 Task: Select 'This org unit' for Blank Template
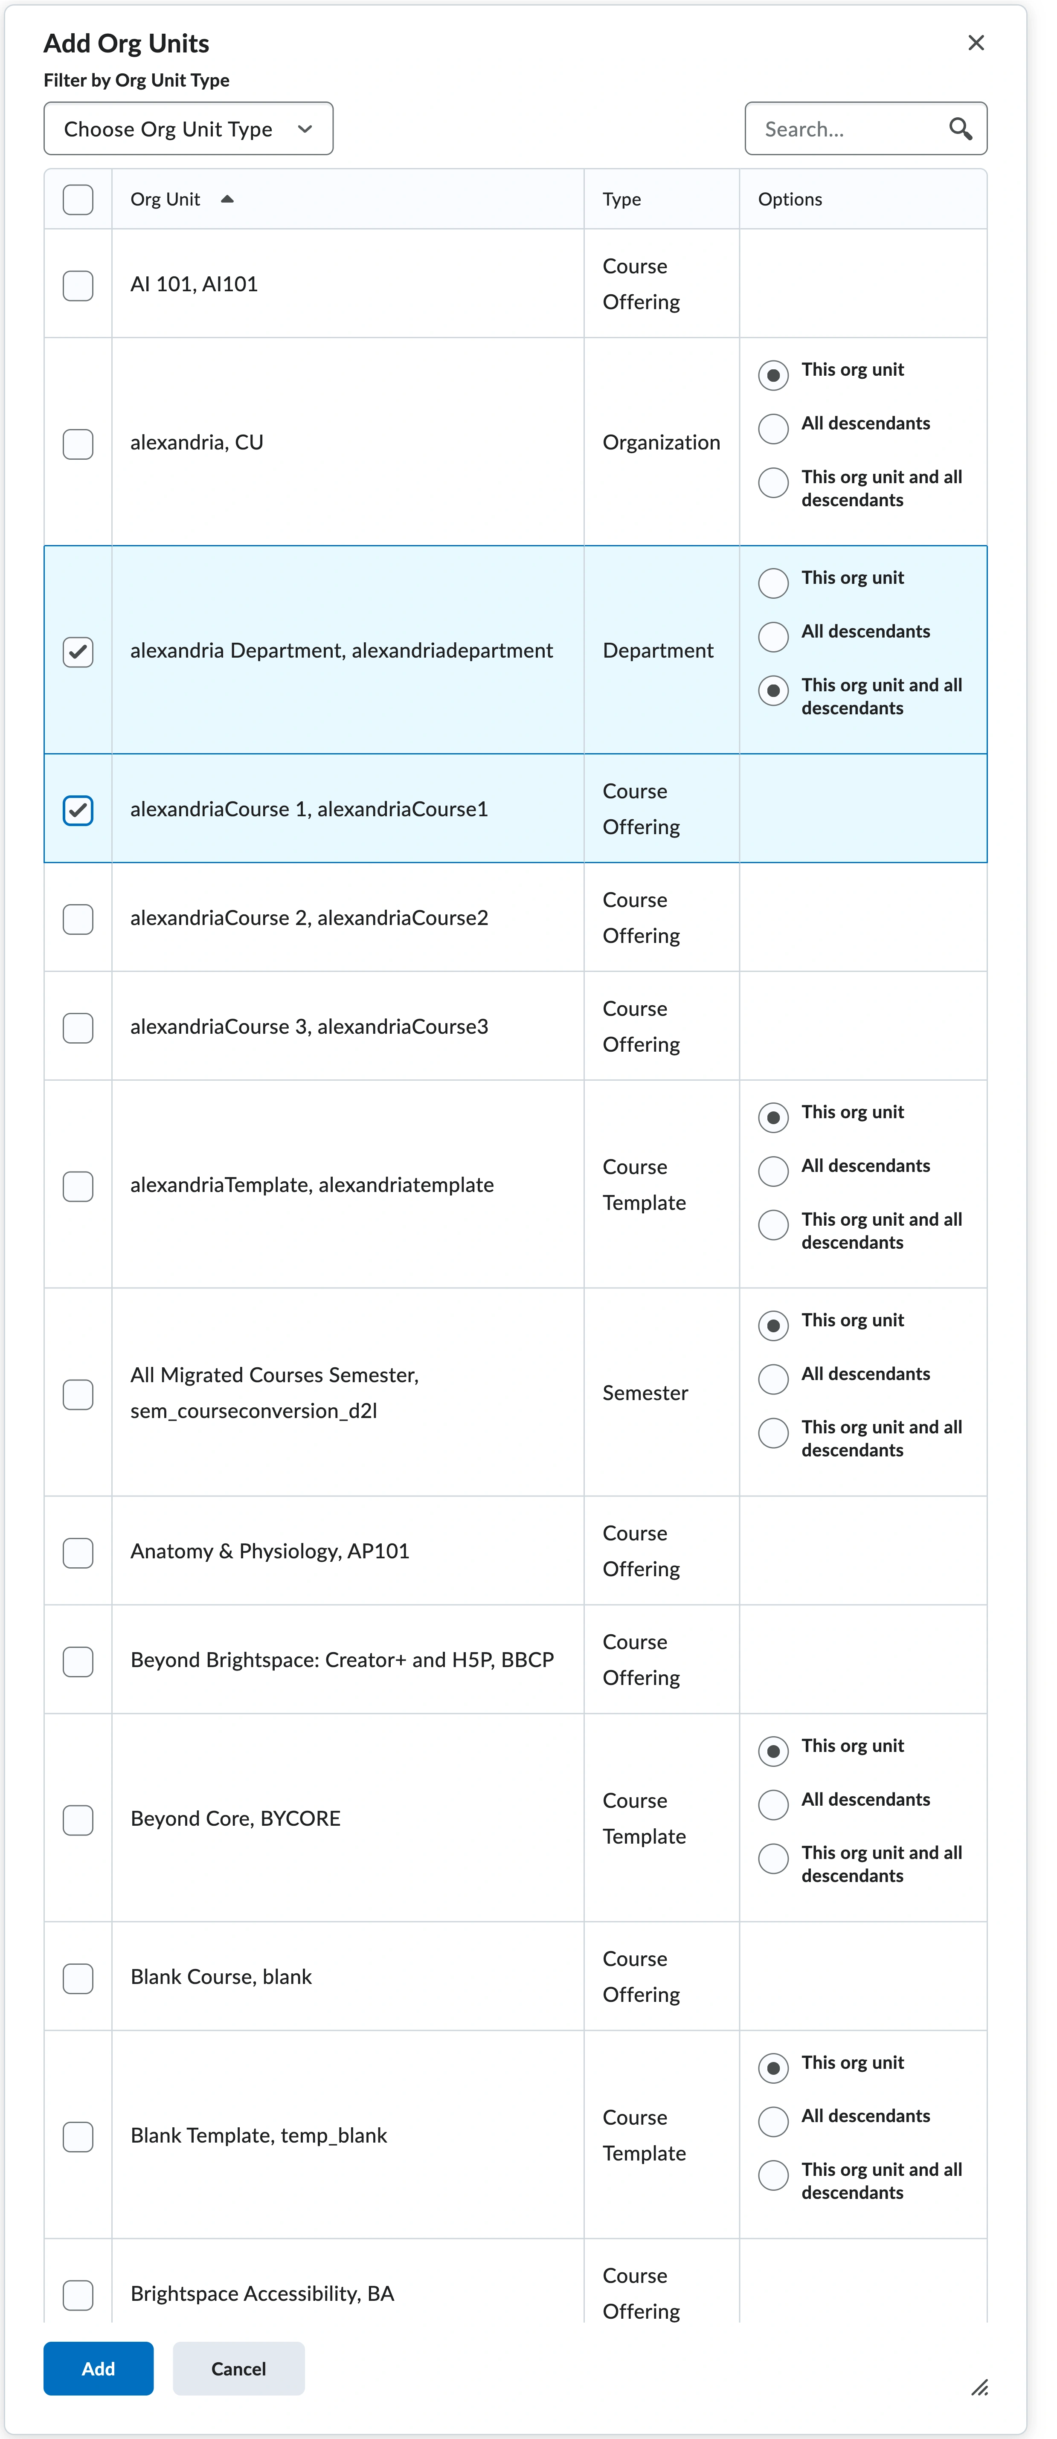point(773,2068)
